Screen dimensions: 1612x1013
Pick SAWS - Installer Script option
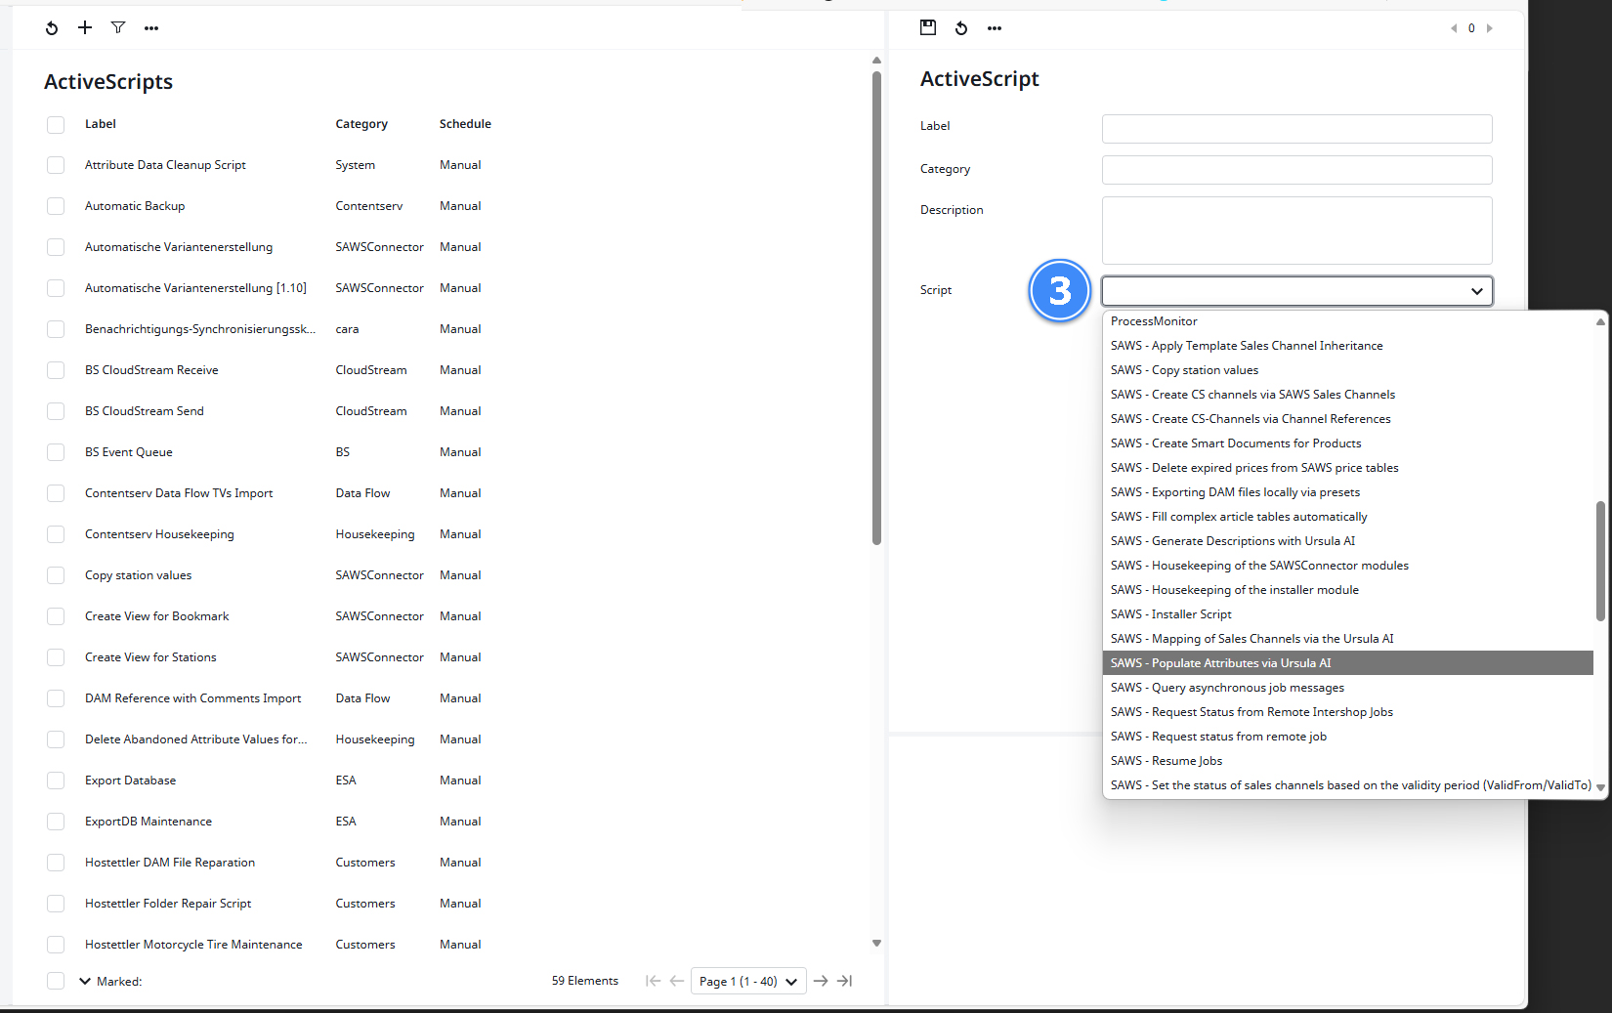point(1347,614)
